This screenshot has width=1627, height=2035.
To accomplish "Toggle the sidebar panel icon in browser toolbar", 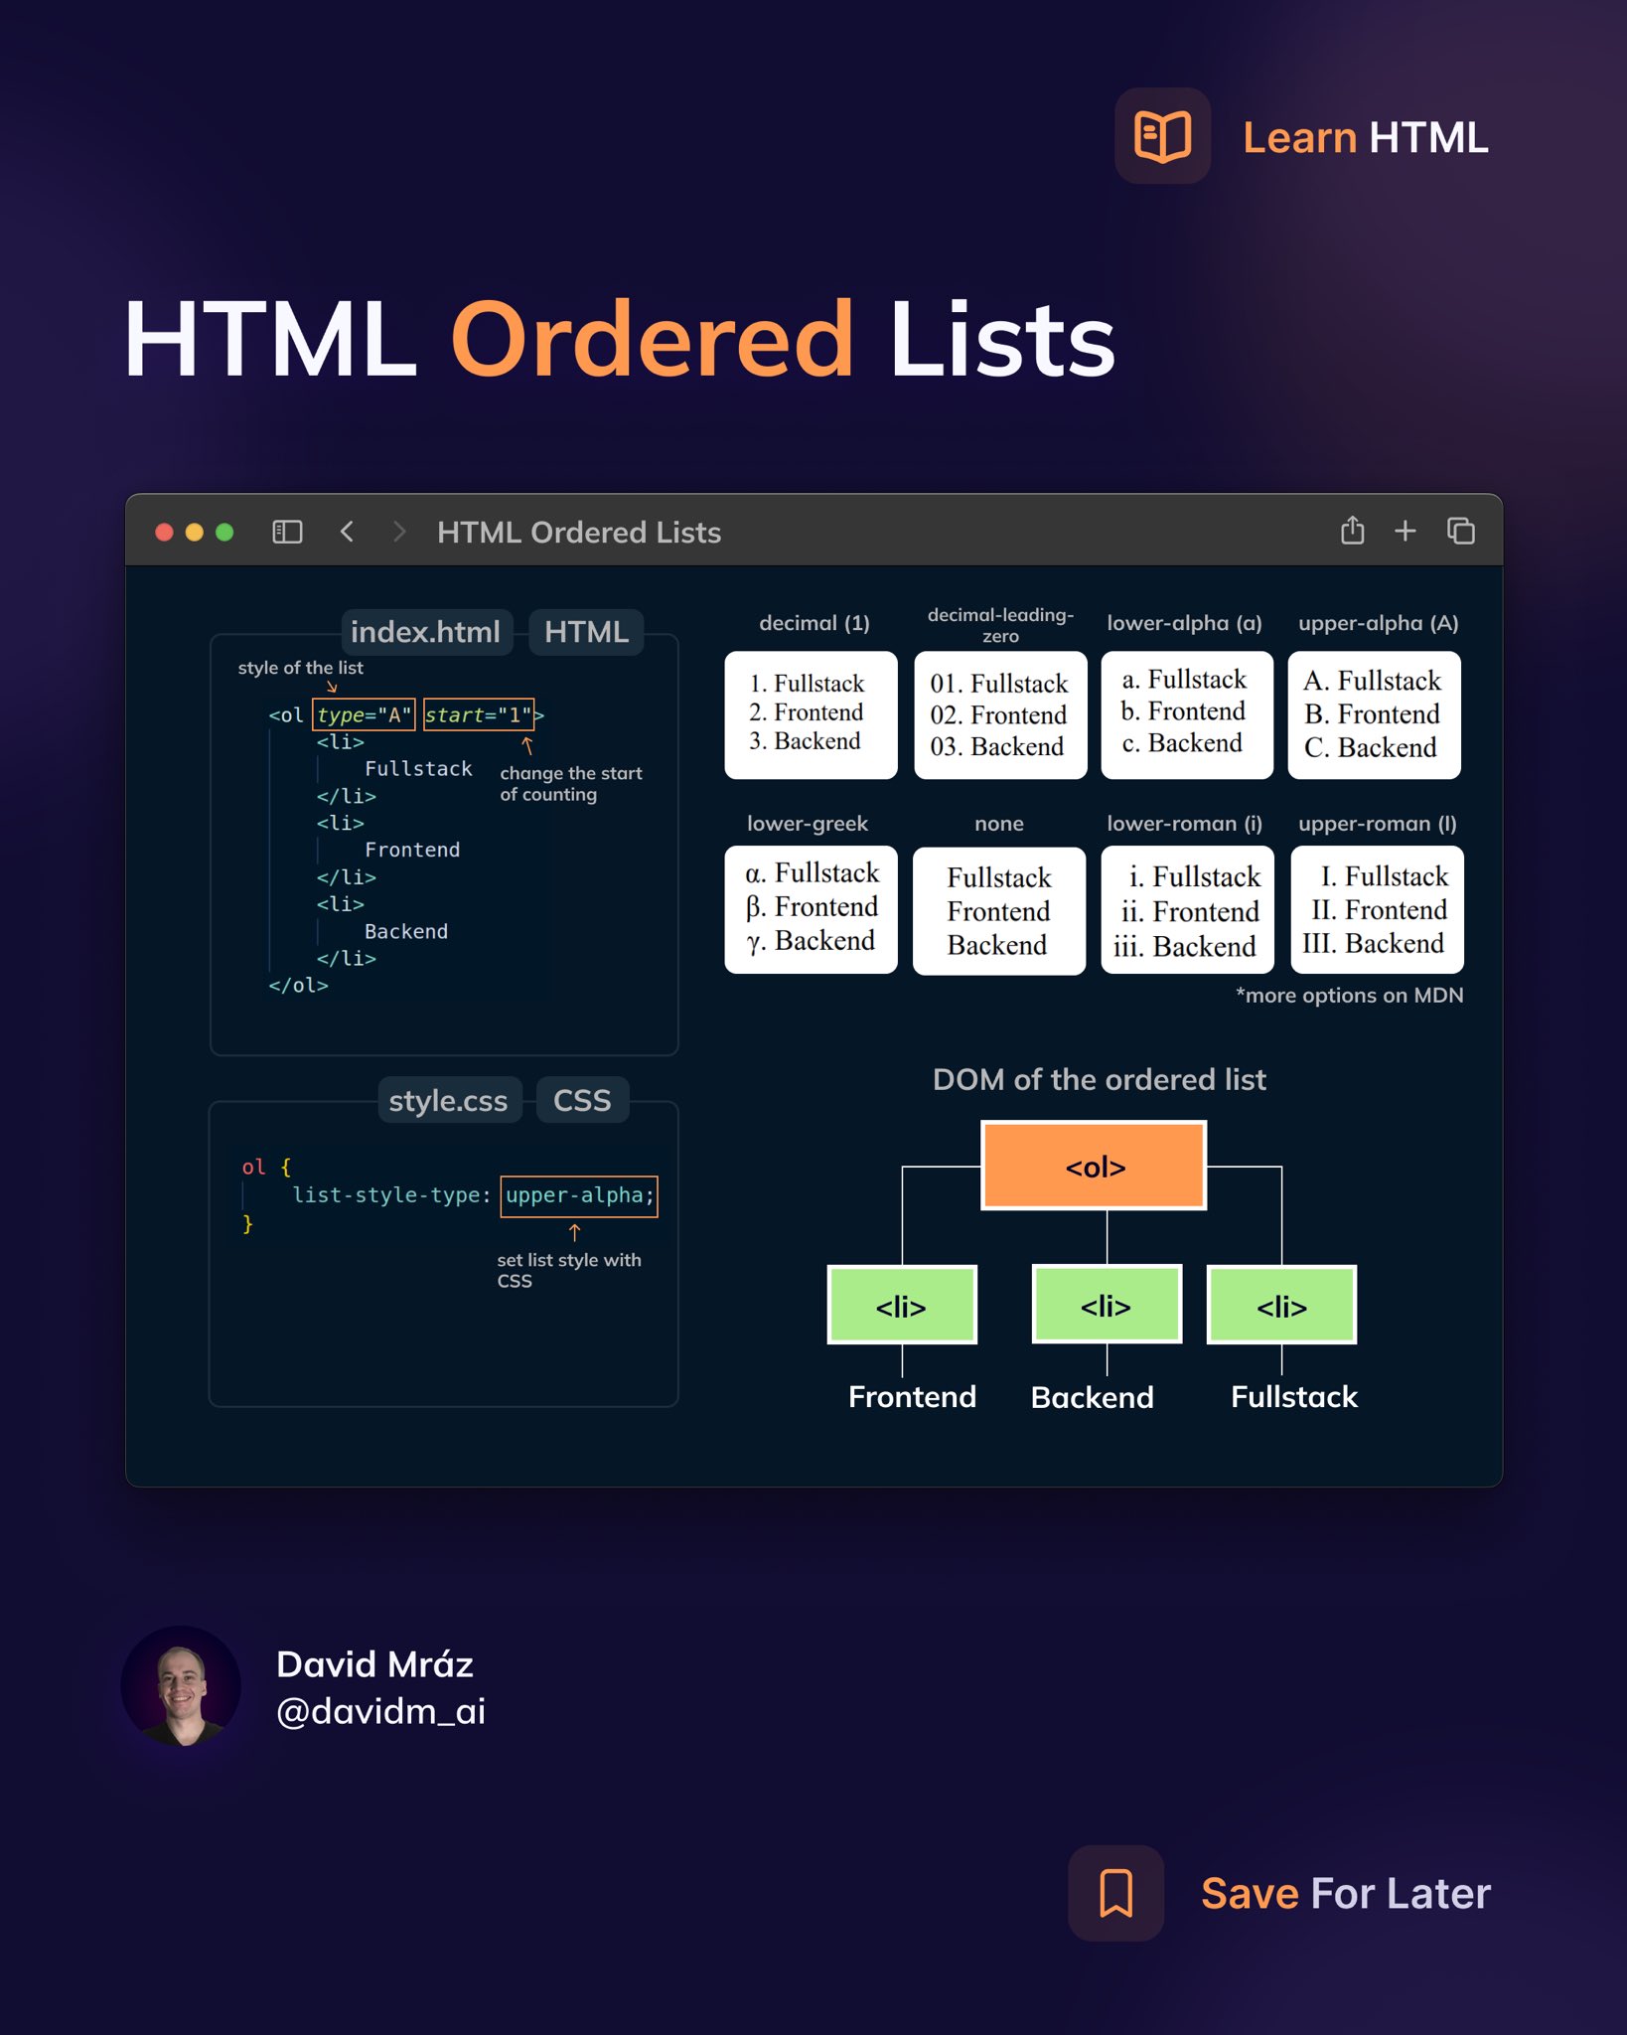I will pyautogui.click(x=287, y=532).
